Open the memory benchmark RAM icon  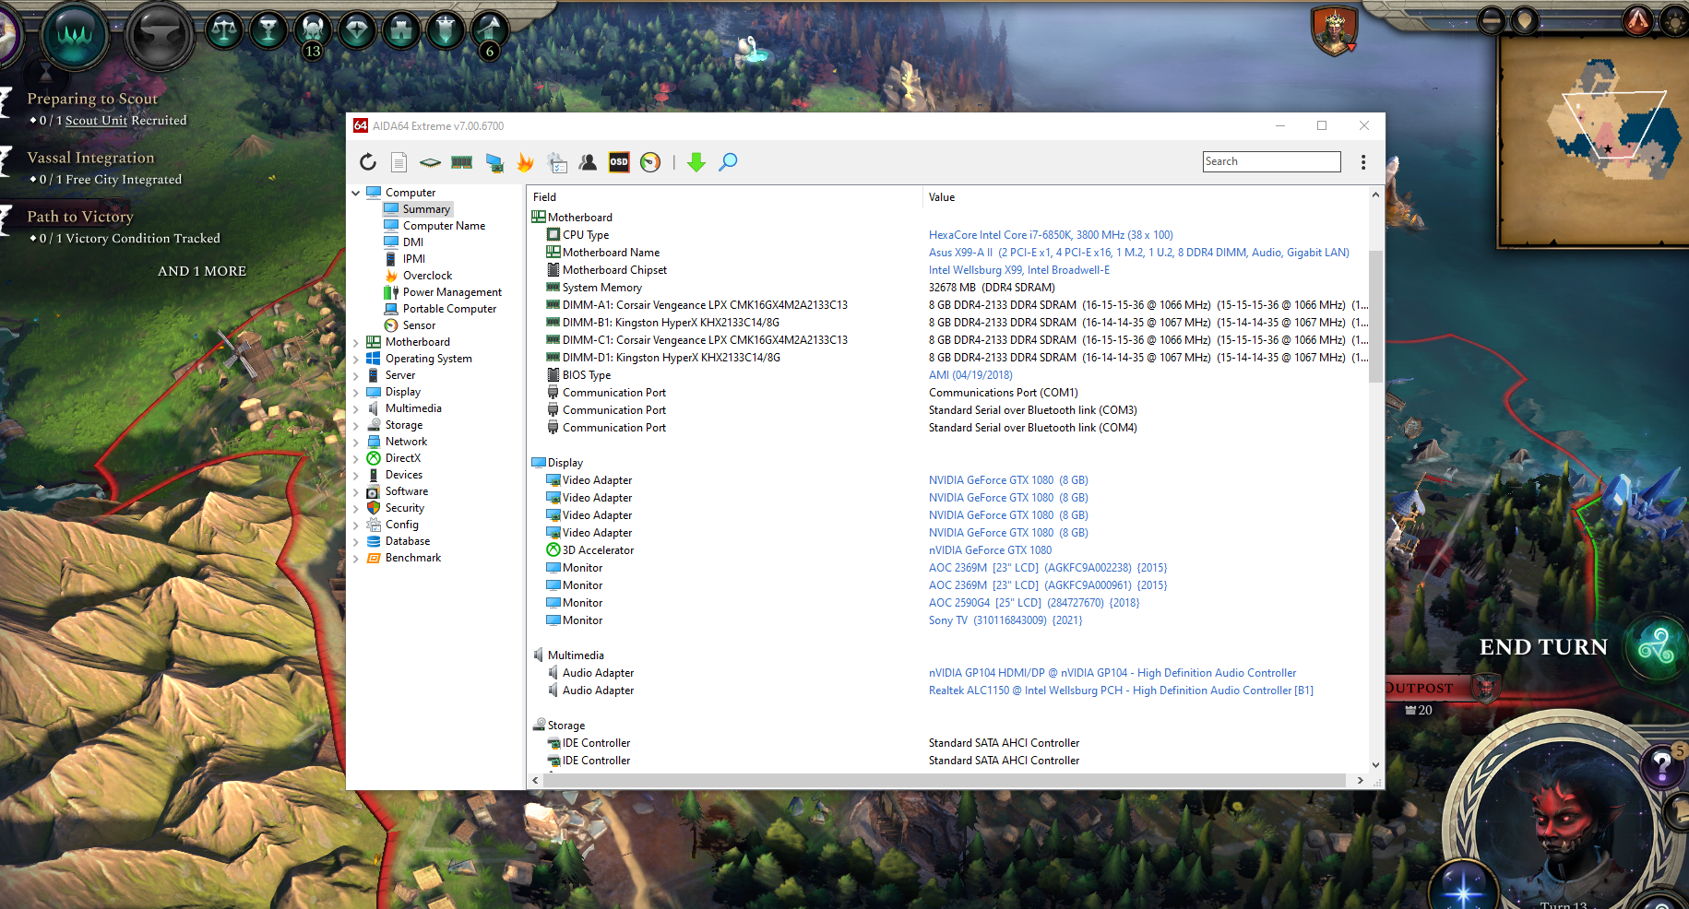[462, 162]
